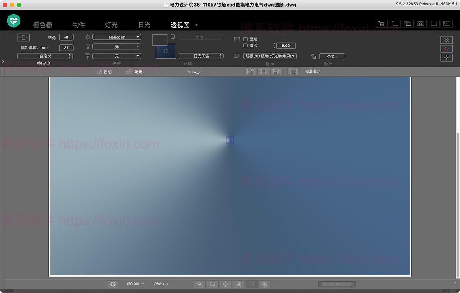Click the info icon in bottom toolbar

point(264,284)
